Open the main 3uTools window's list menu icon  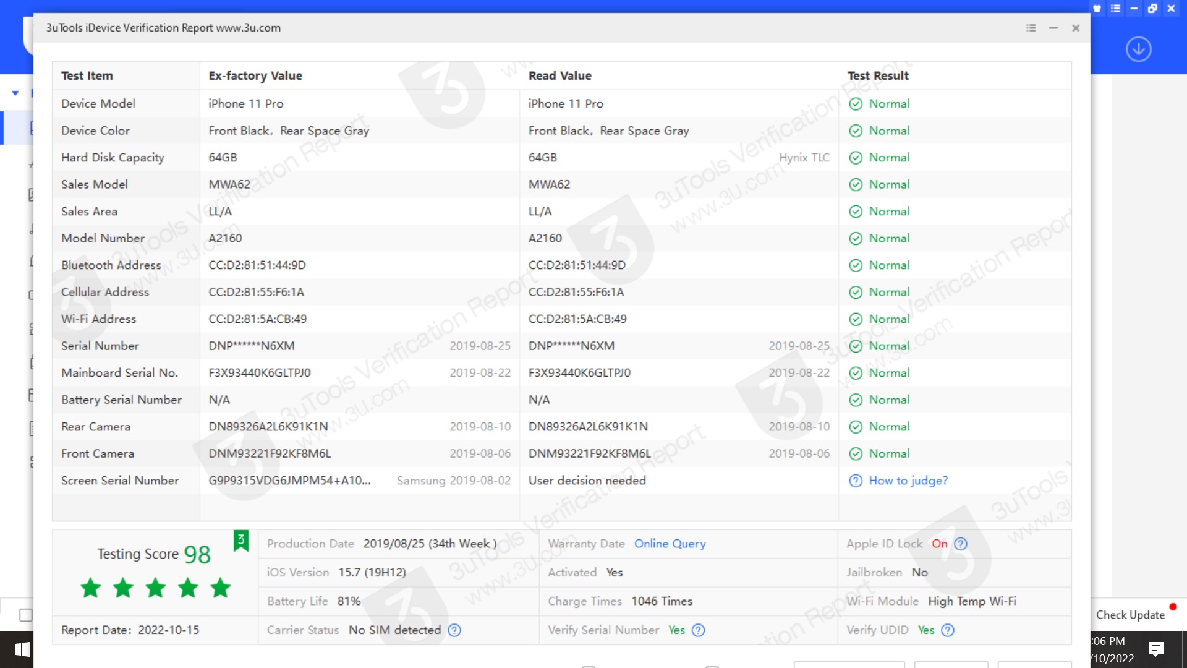pyautogui.click(x=1116, y=9)
